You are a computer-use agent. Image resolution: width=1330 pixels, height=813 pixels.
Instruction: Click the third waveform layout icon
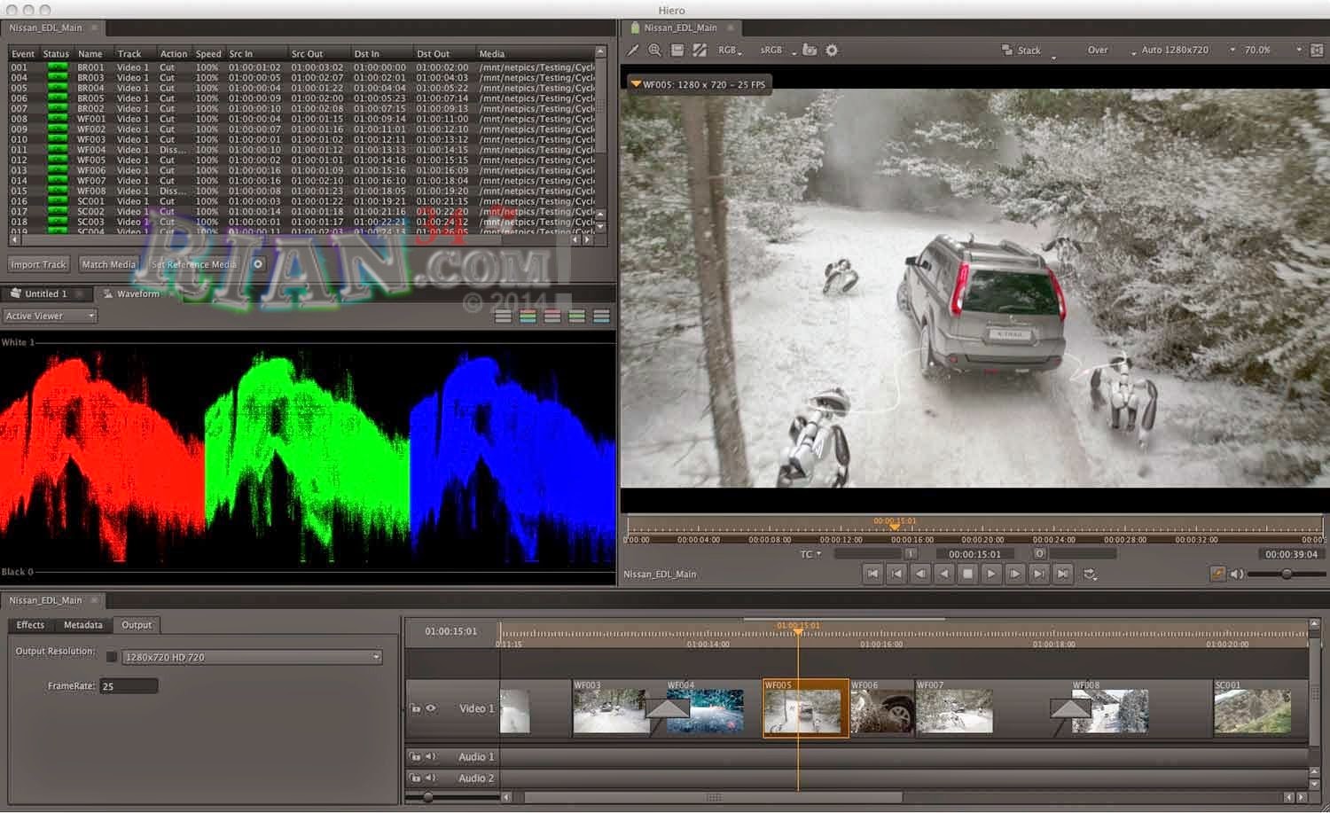(552, 317)
